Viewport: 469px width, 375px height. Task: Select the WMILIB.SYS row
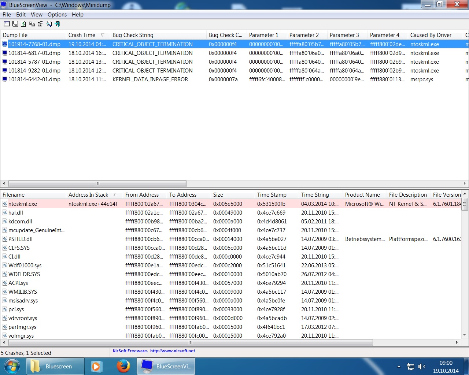click(231, 292)
